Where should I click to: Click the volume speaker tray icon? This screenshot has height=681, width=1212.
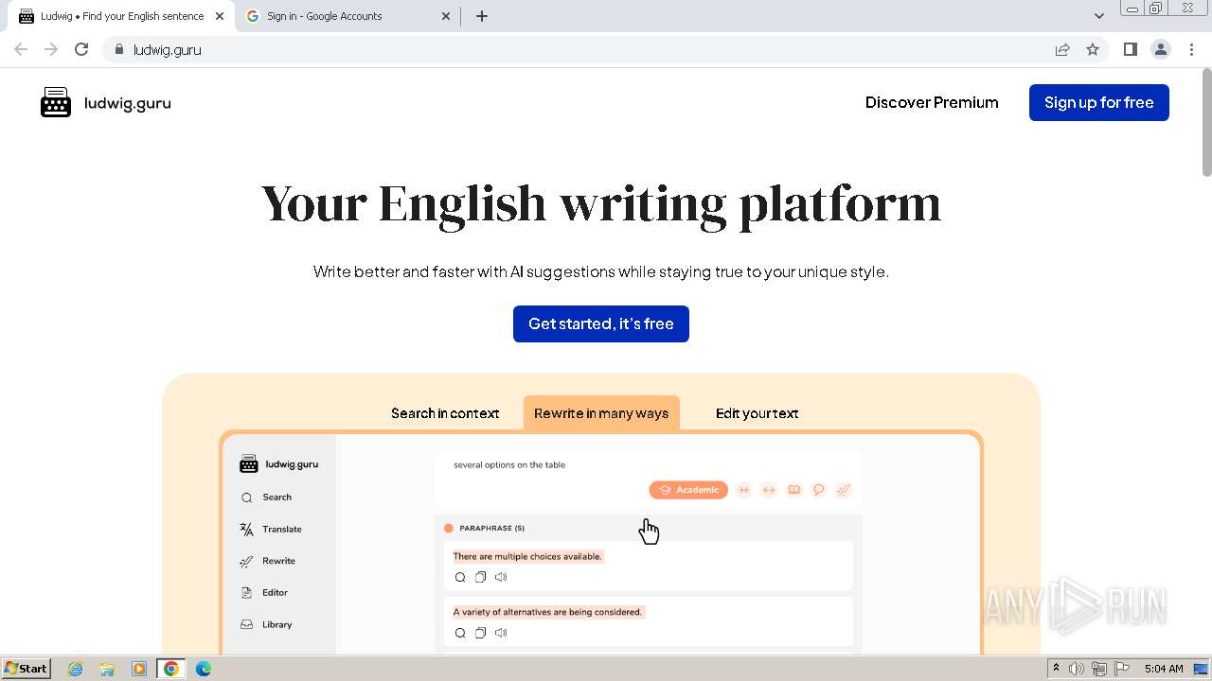coord(1077,669)
